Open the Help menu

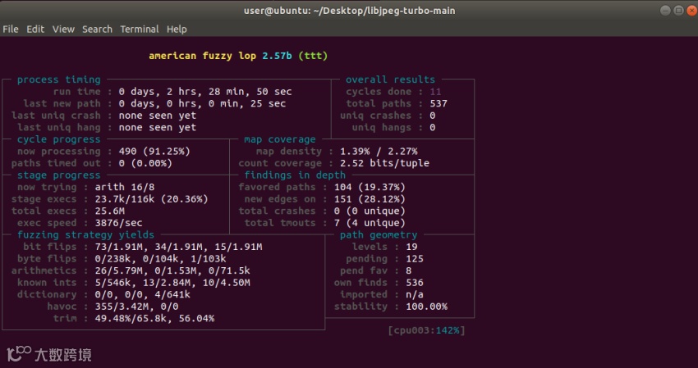(177, 30)
